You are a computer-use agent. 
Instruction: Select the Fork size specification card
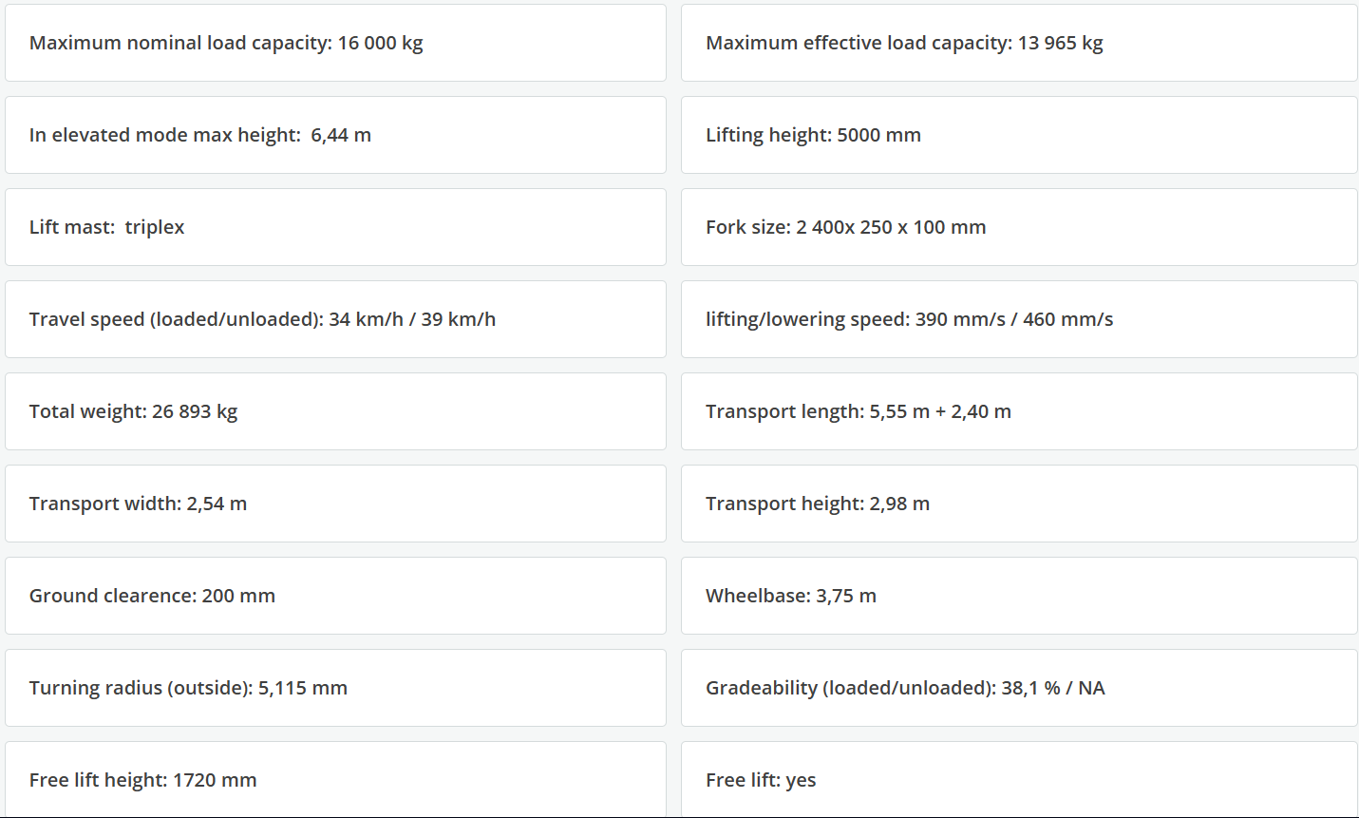(x=1019, y=227)
